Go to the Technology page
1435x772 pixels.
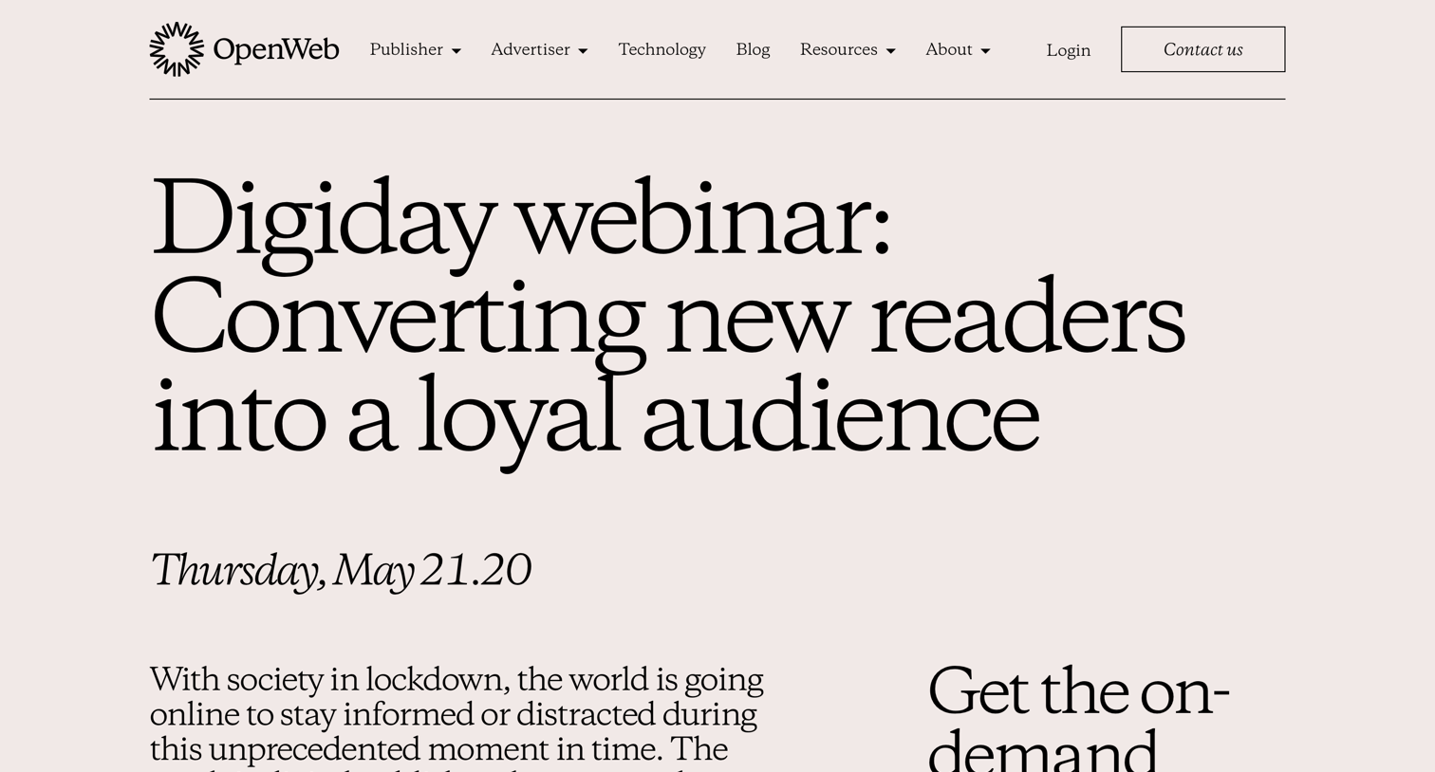662,49
